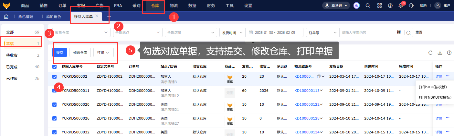Filter by 待收货 status in the sidebar
The width and height of the screenshot is (454, 136).
coord(22,55)
